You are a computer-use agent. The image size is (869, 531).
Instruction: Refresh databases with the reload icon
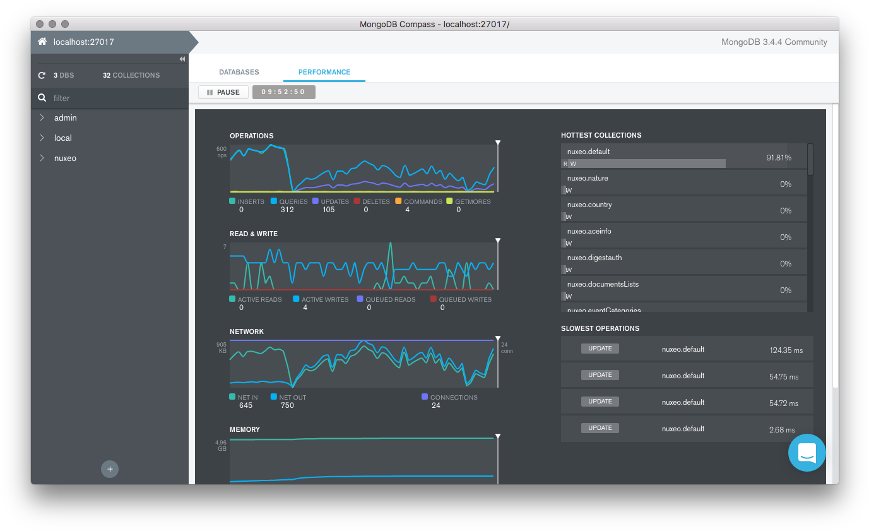[42, 75]
